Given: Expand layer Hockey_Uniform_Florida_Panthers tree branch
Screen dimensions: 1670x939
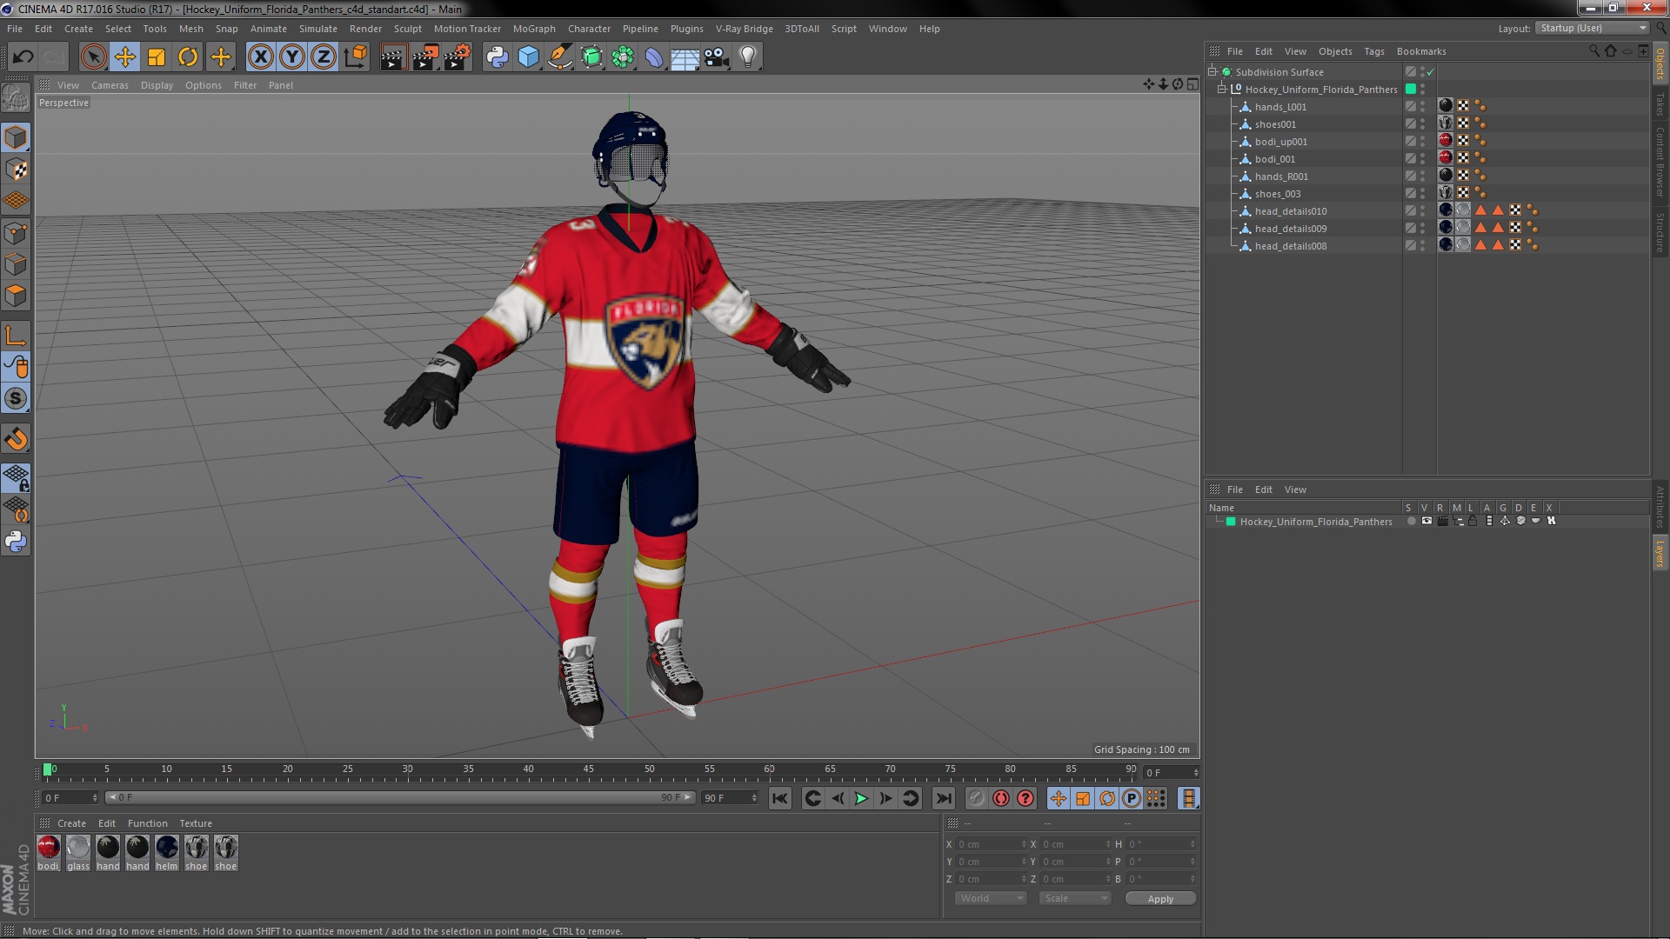Looking at the screenshot, I should point(1219,522).
